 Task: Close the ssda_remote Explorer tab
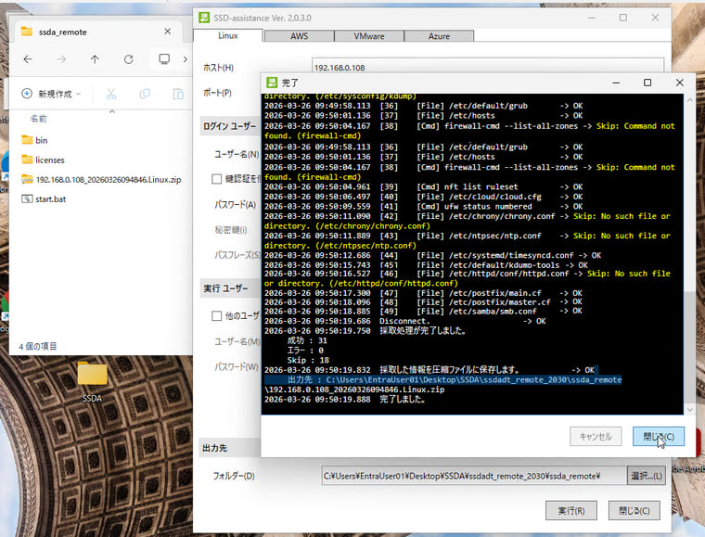point(167,32)
